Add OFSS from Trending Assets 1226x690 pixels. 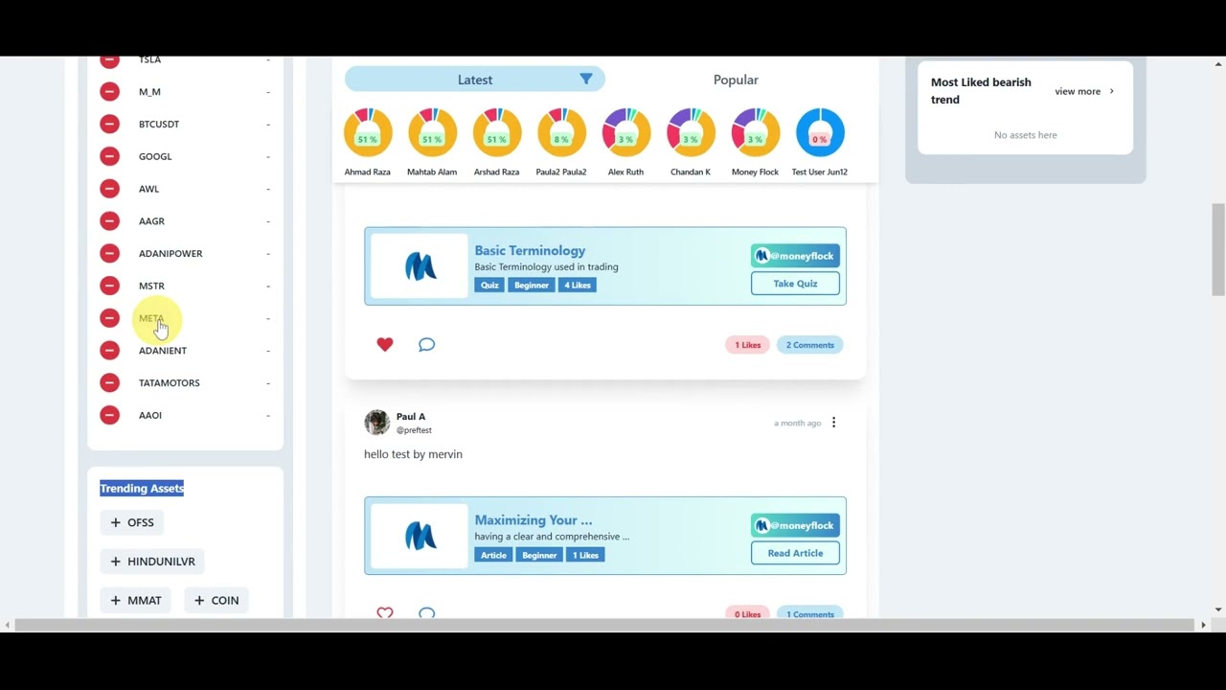point(132,522)
